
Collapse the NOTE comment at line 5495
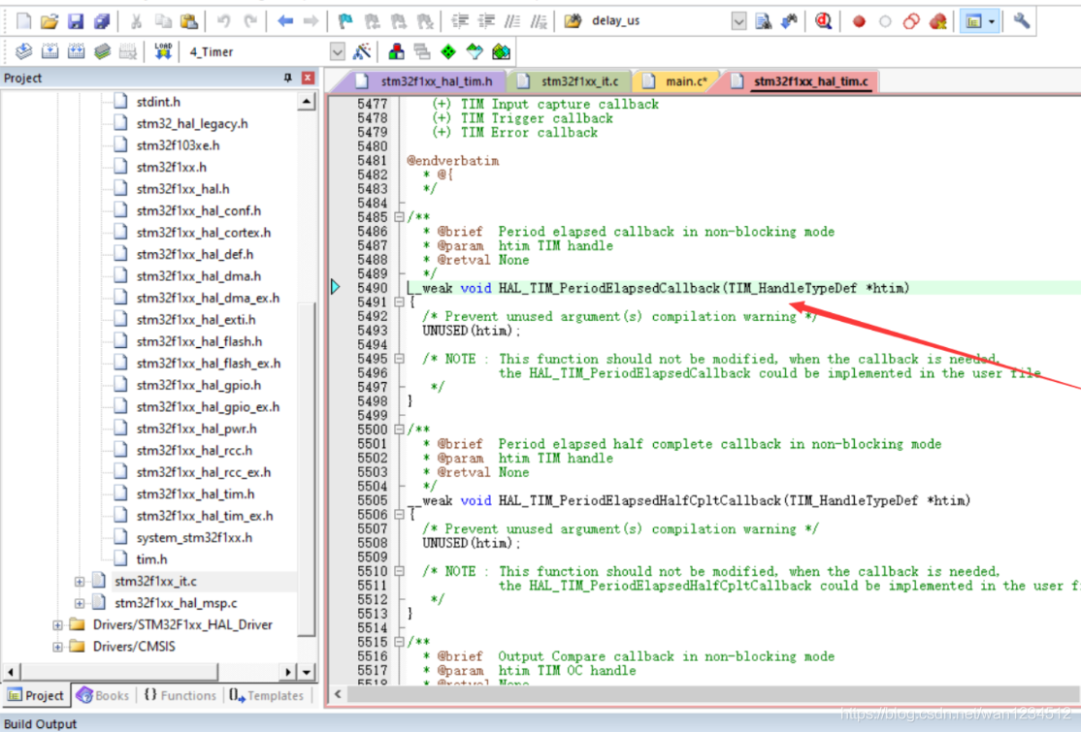coord(399,359)
